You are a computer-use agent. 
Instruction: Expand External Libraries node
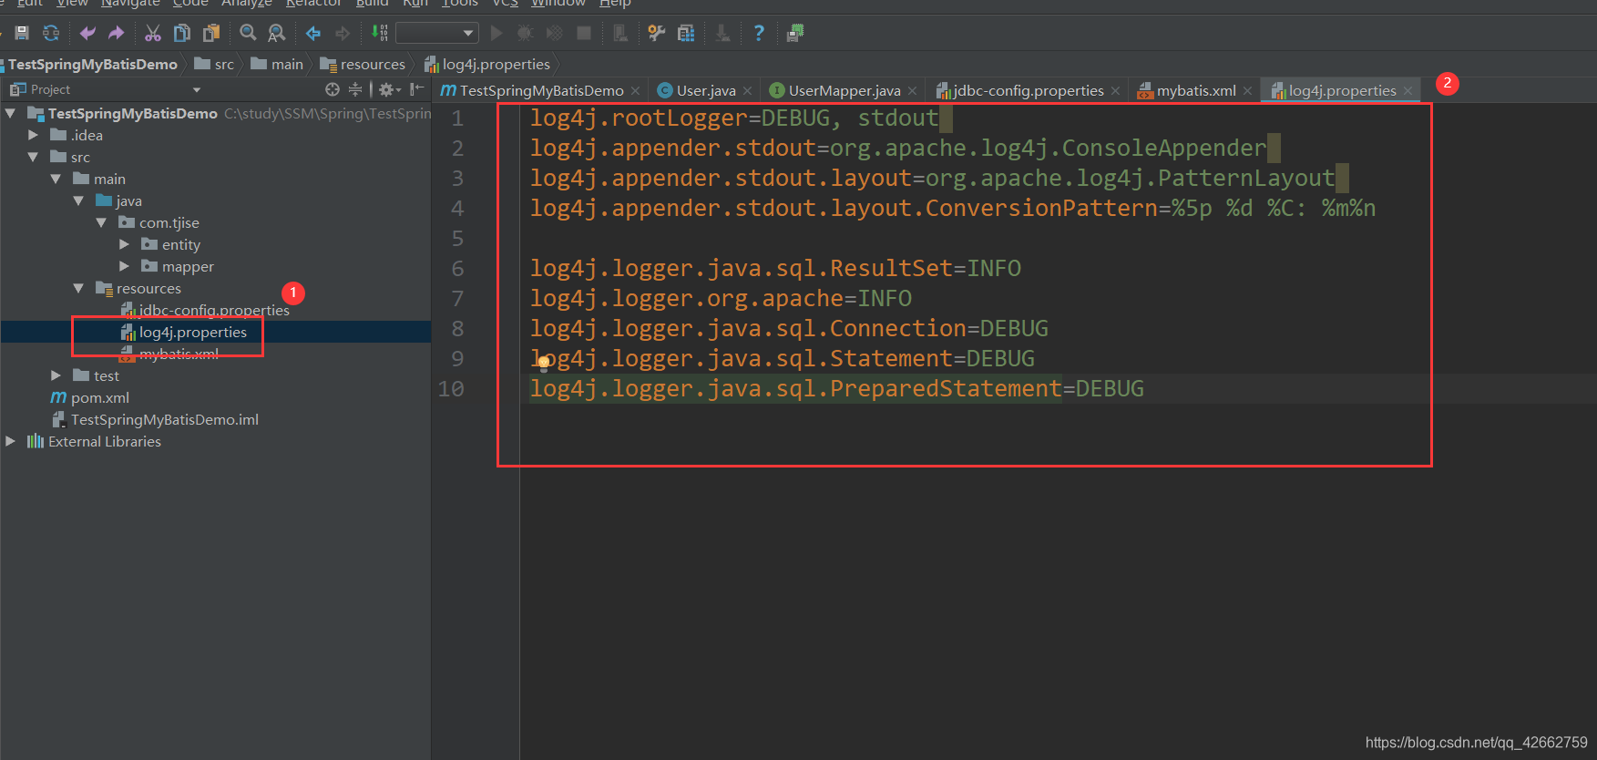coord(11,441)
